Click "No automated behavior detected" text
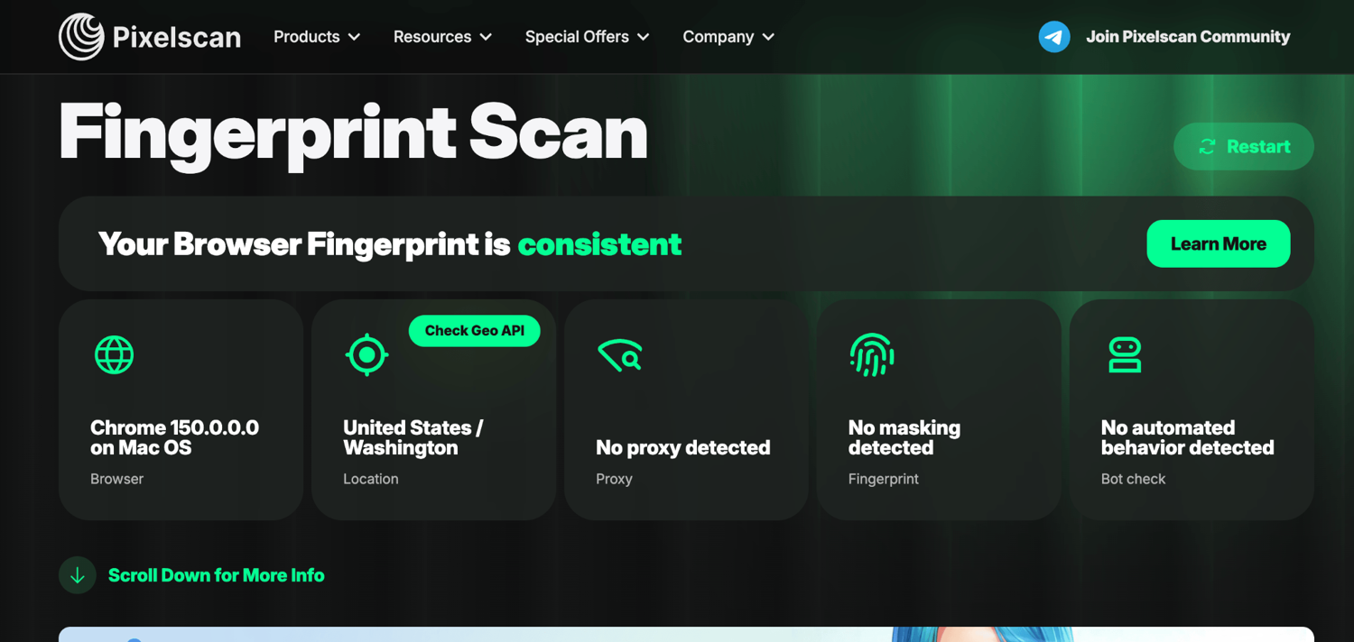This screenshot has height=642, width=1354. coord(1188,437)
